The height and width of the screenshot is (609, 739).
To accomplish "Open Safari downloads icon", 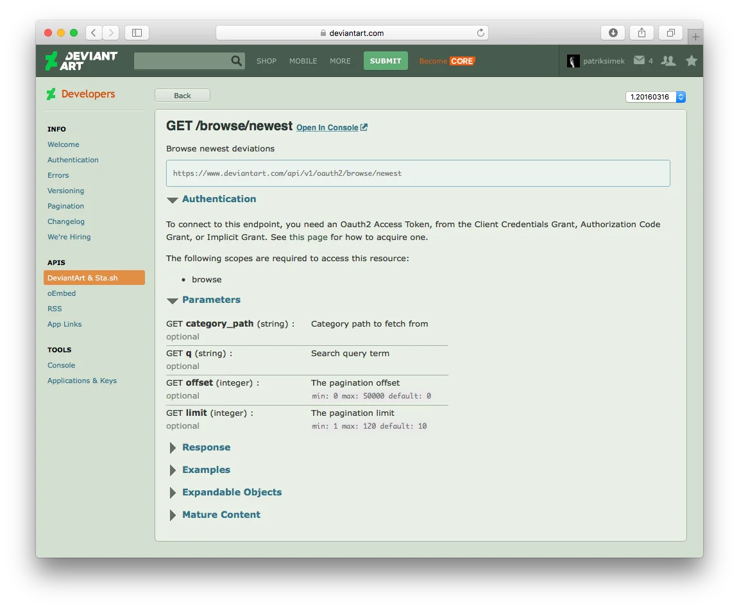I will pos(613,33).
